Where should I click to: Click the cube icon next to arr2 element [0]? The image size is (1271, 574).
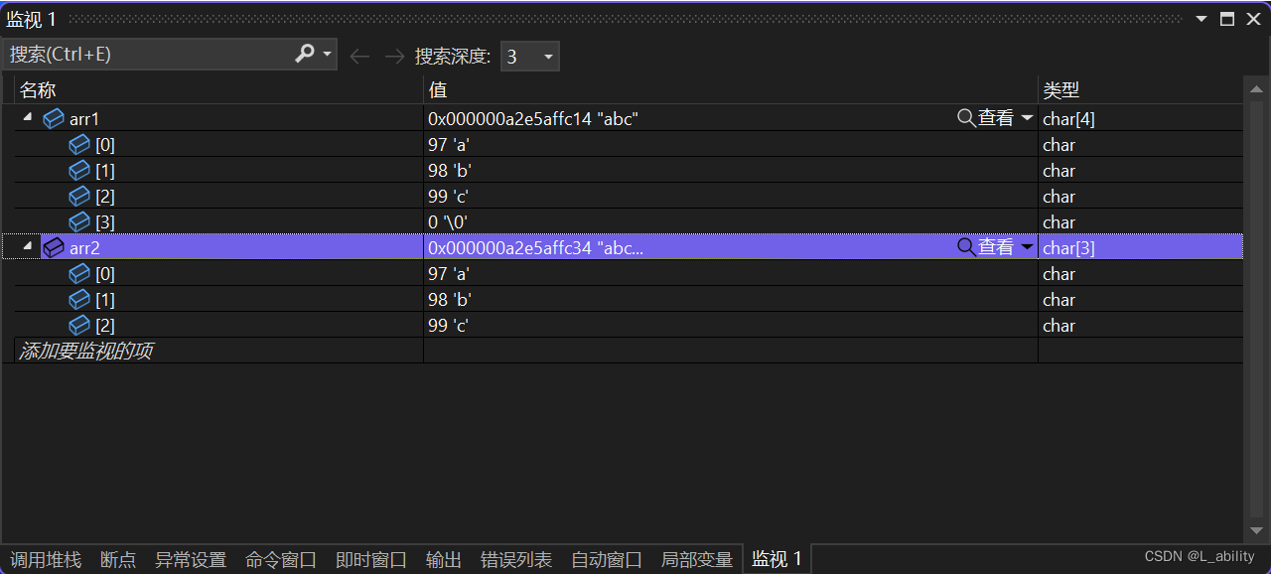(79, 273)
